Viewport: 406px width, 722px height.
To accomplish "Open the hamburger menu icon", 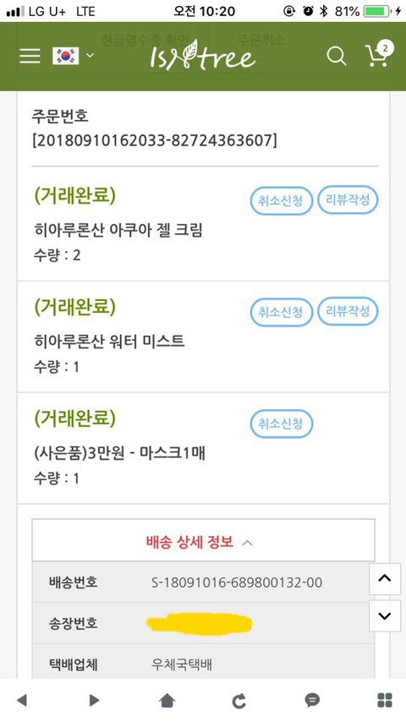I will (30, 56).
